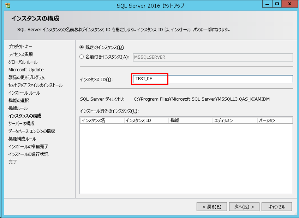This screenshot has height=218, width=299.
Task: Click the 戻る(B) back button
Action: point(212,207)
